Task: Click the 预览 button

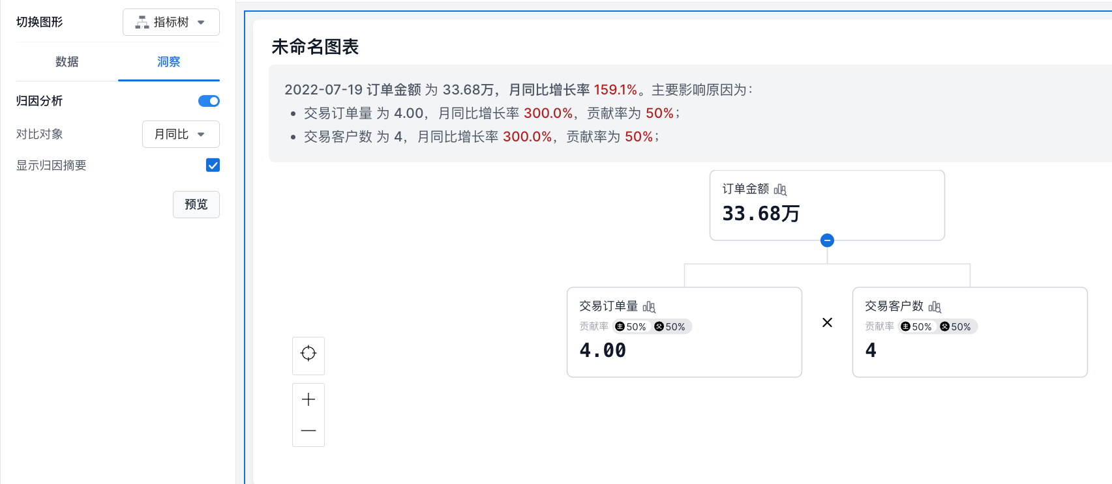Action: pyautogui.click(x=196, y=205)
